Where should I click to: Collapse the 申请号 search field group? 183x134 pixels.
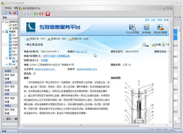tap(3, 71)
